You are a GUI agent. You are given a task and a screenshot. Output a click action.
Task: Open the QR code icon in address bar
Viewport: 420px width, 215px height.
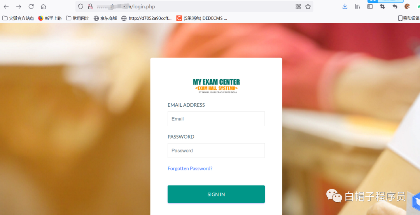(x=298, y=7)
